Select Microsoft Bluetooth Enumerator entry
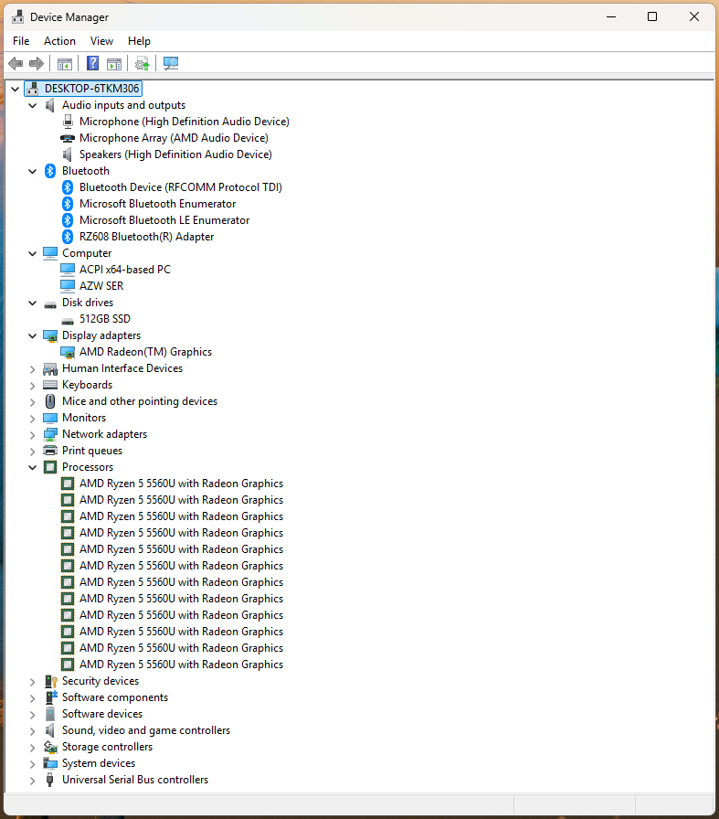719x819 pixels. pyautogui.click(x=158, y=204)
